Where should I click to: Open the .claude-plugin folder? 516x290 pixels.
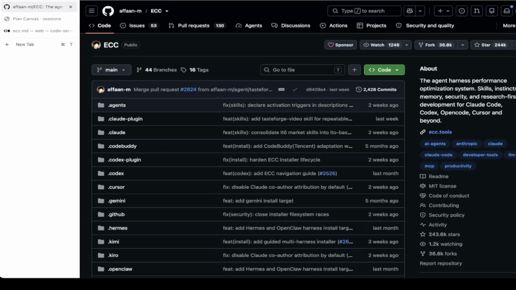(x=125, y=119)
